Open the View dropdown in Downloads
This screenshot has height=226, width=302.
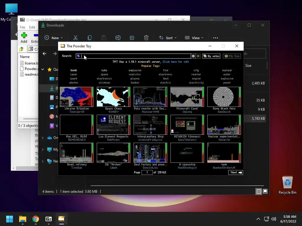tap(194, 38)
